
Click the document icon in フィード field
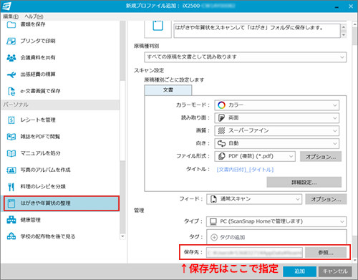213,199
